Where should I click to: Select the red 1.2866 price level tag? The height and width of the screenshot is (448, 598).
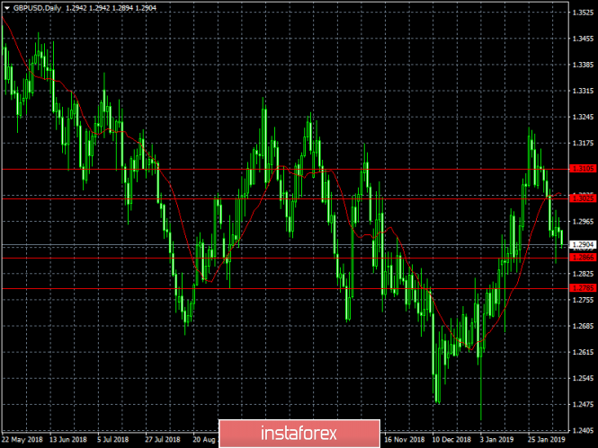584,258
